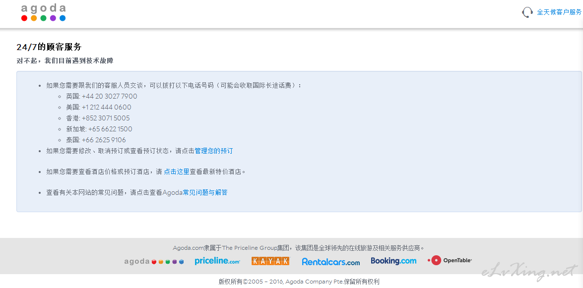The height and width of the screenshot is (288, 583).
Task: Click the KAYAK logo
Action: pyautogui.click(x=270, y=261)
